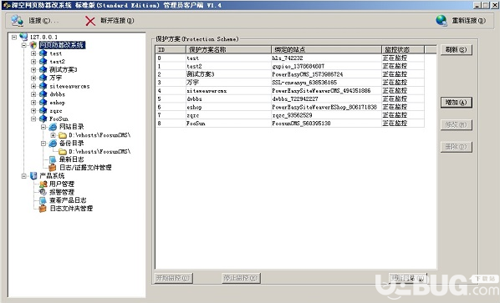Collapse the 产品系统 tree node
The width and height of the screenshot is (500, 303).
(x=24, y=175)
